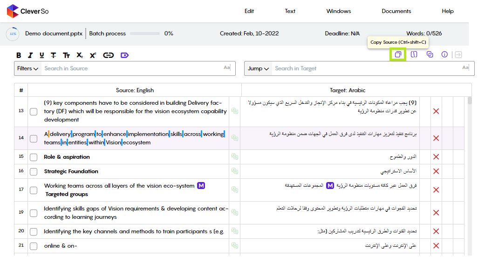Apply Strikethrough formatting
The height and width of the screenshot is (257, 478).
54,55
